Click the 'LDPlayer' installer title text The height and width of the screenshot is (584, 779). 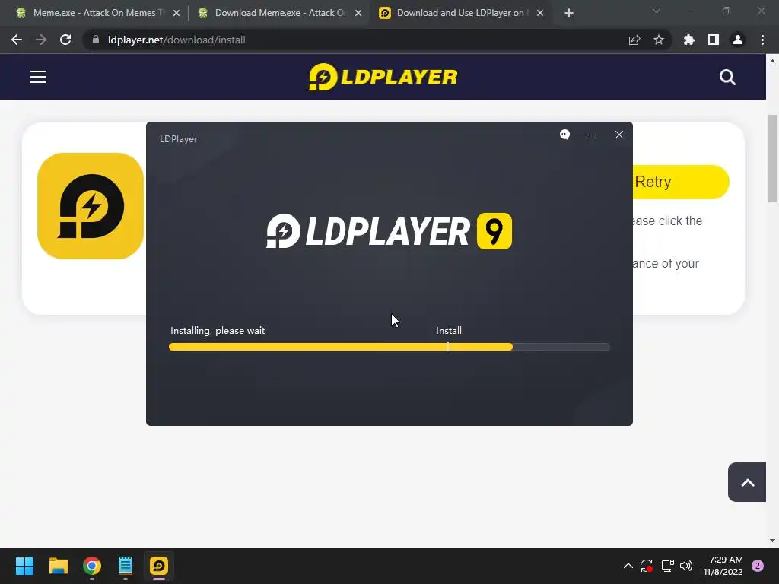point(178,139)
